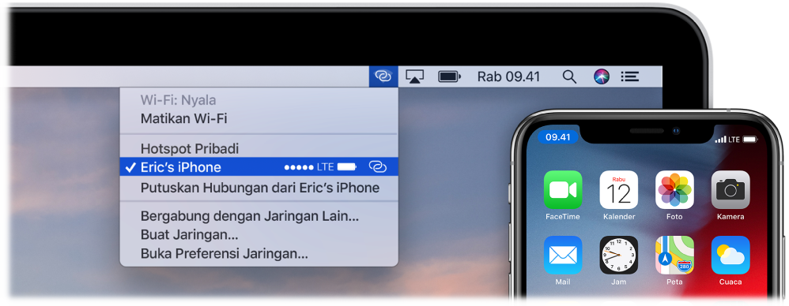Activate the Siri icon in menu bar

coord(602,76)
